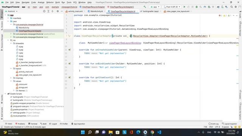
Task: Toggle the Gradle panel on right edge
Action: click(240, 14)
